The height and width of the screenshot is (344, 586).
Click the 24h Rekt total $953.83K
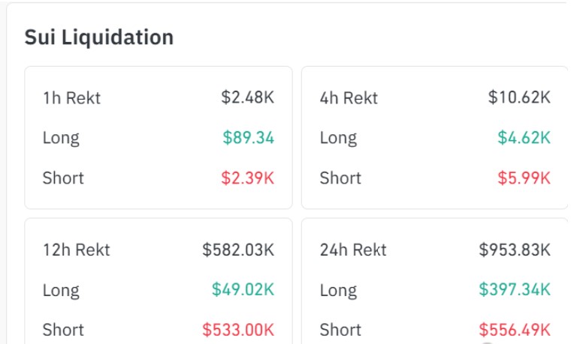[515, 250]
